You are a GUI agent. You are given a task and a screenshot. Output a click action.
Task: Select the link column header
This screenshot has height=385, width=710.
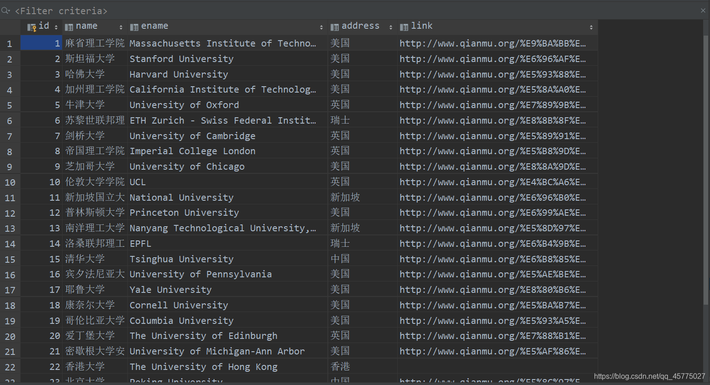(498, 27)
